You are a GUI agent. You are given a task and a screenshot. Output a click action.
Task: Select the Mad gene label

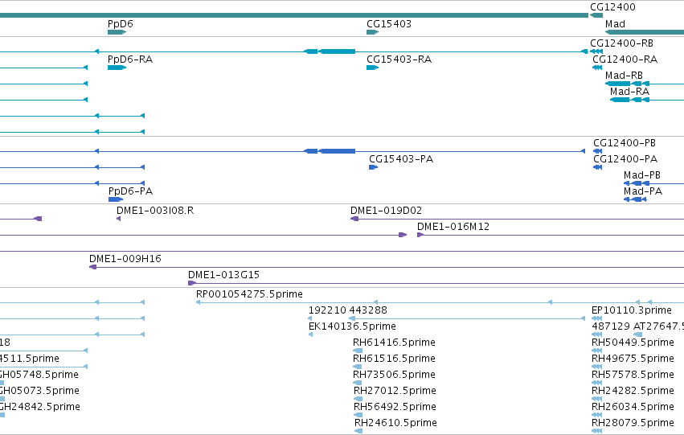coord(615,24)
